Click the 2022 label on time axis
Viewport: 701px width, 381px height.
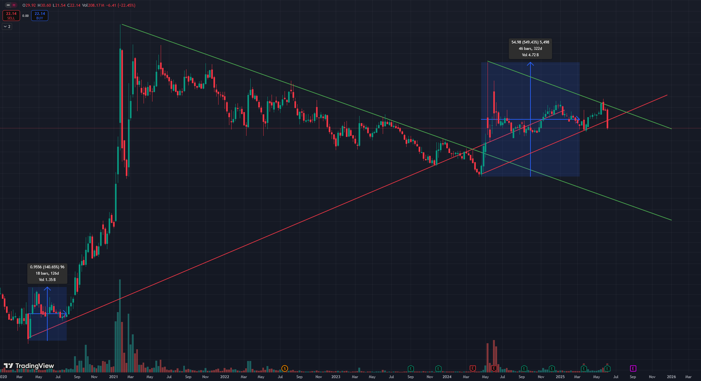pos(225,377)
